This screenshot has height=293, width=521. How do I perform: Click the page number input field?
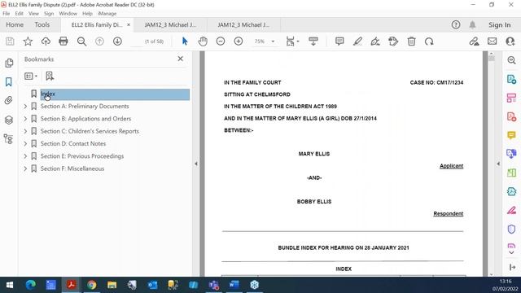(x=137, y=42)
